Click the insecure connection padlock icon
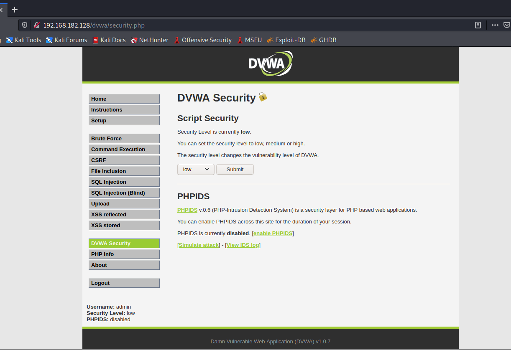This screenshot has height=350, width=511. tap(36, 25)
